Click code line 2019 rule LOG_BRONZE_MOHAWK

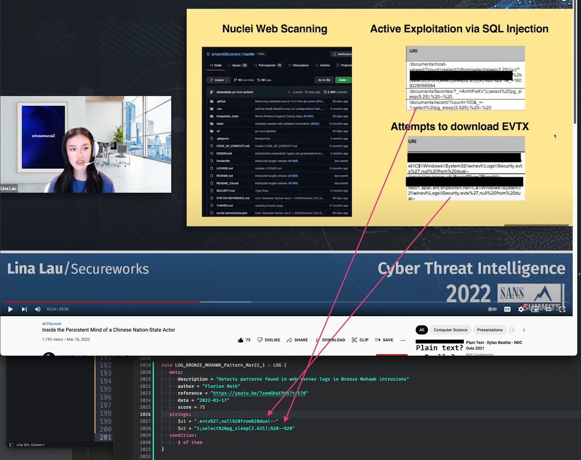click(224, 364)
